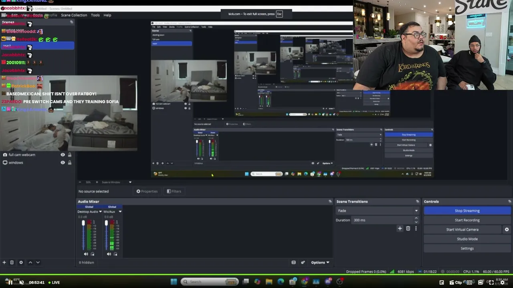Click the Stop Streaming button

(x=467, y=211)
